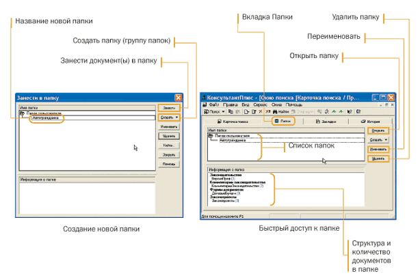Close the Занести в папку dialog
The image size is (420, 280).
178,98
